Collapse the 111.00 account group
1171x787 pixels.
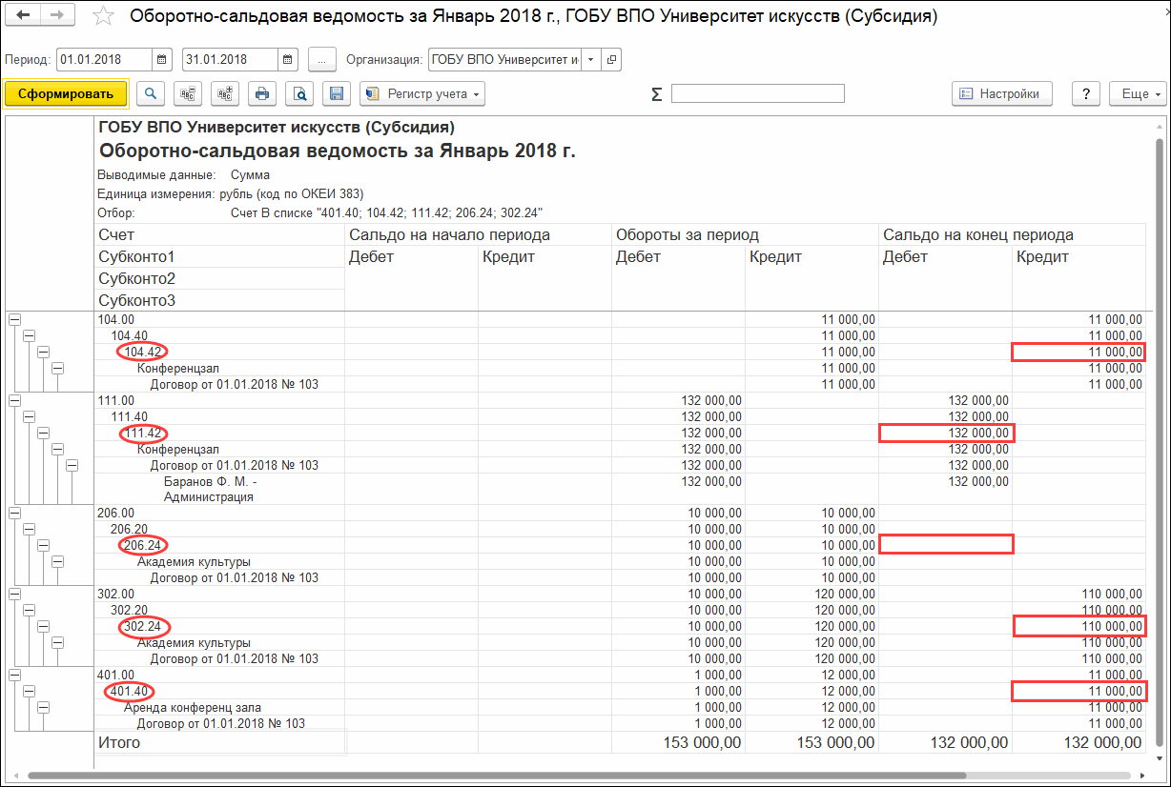[x=14, y=401]
